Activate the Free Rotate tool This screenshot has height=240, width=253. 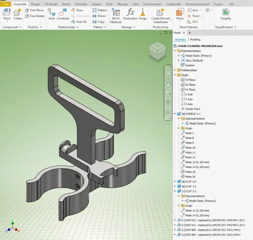click(35, 16)
